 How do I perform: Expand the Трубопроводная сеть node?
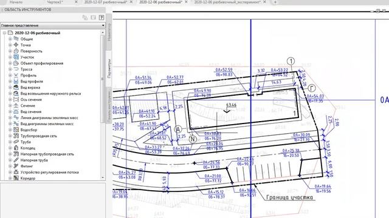click(10, 136)
